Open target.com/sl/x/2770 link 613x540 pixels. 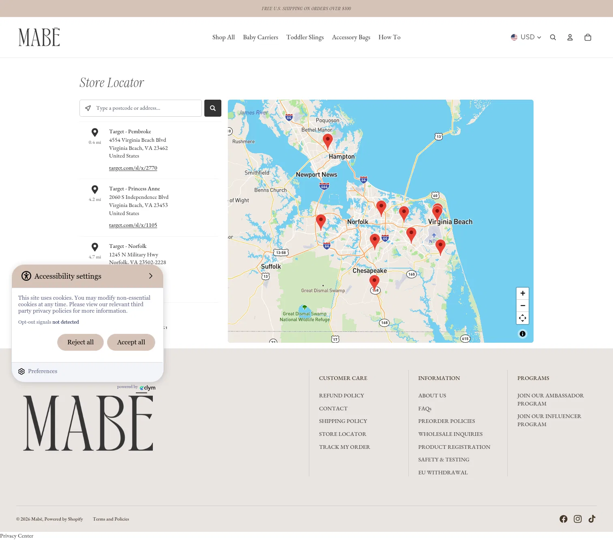click(x=133, y=168)
